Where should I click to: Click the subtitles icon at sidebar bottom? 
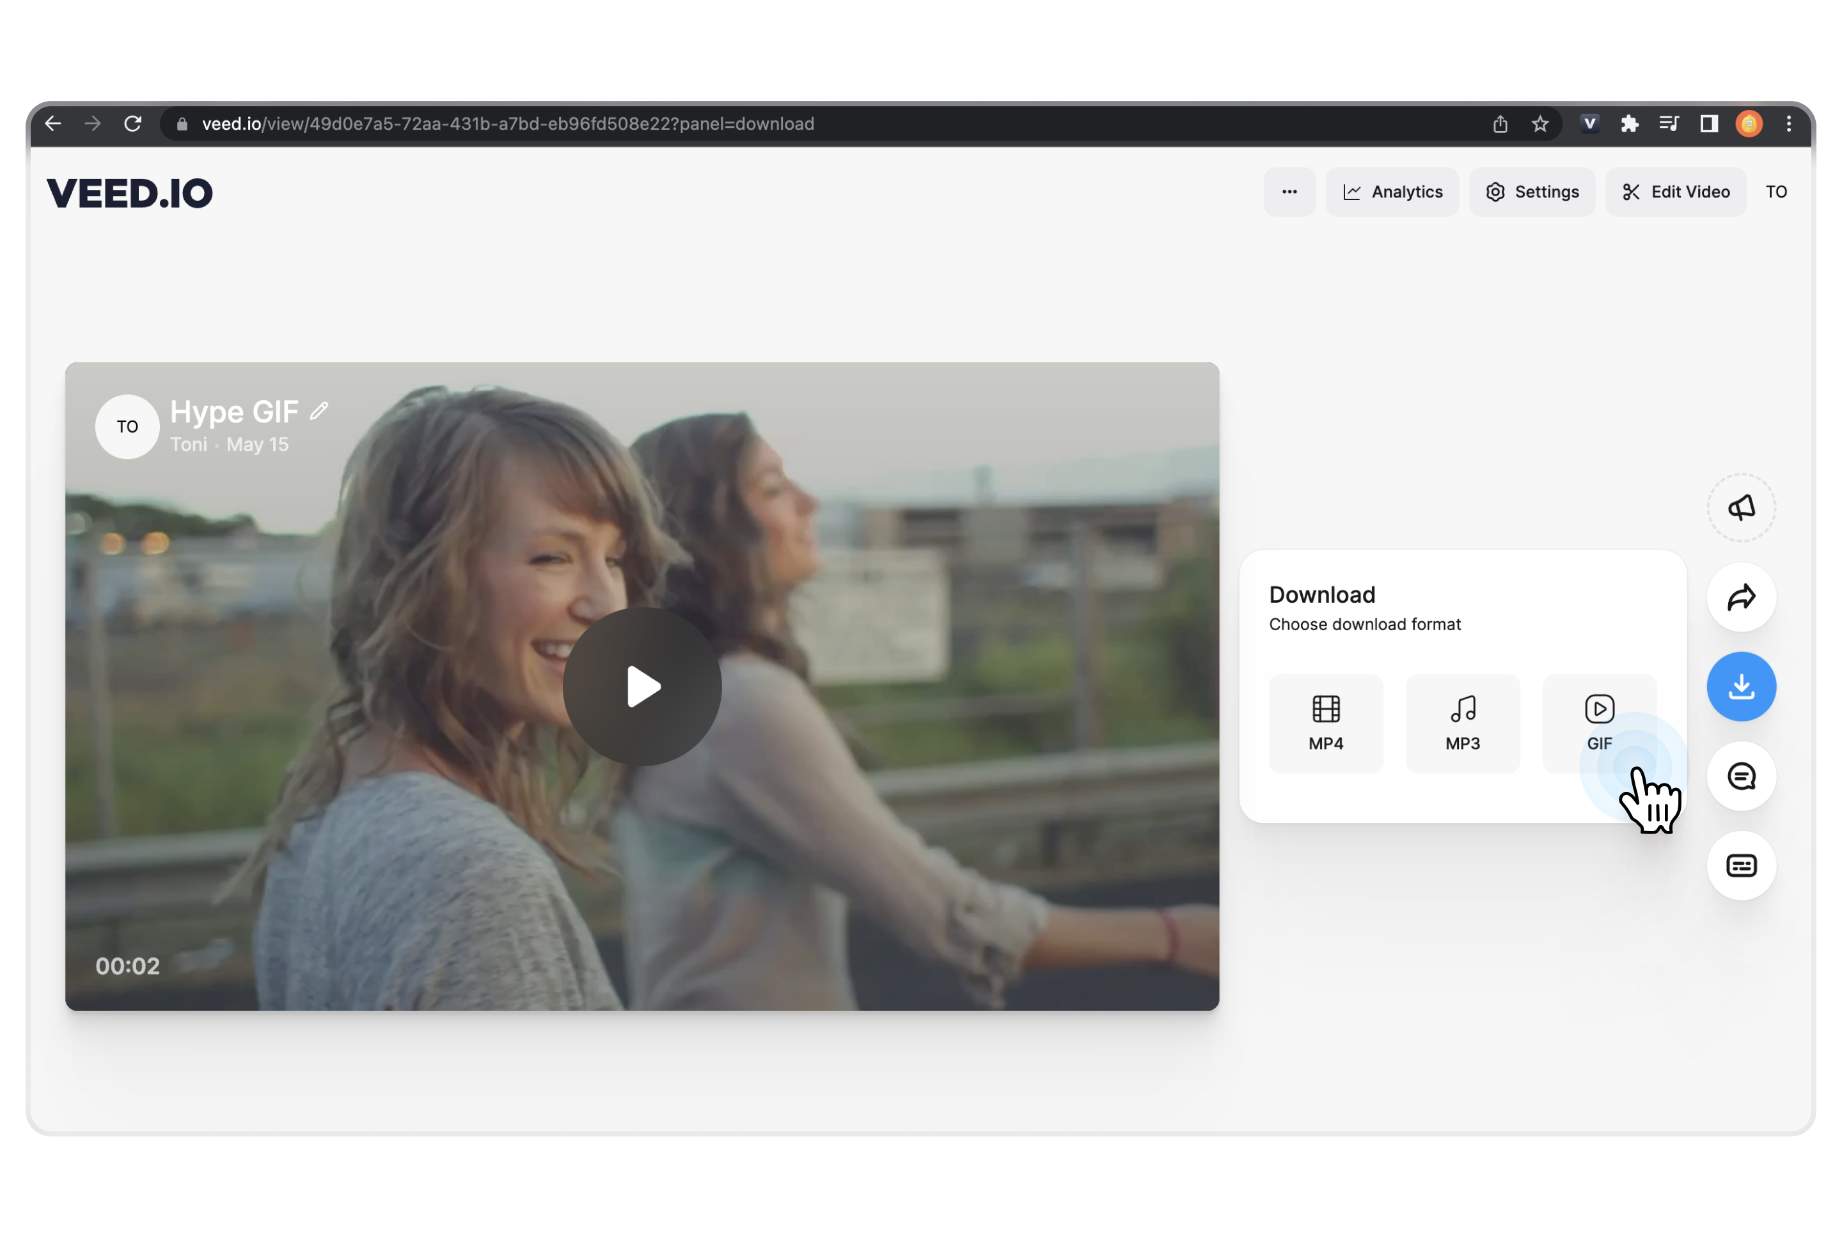(x=1742, y=865)
